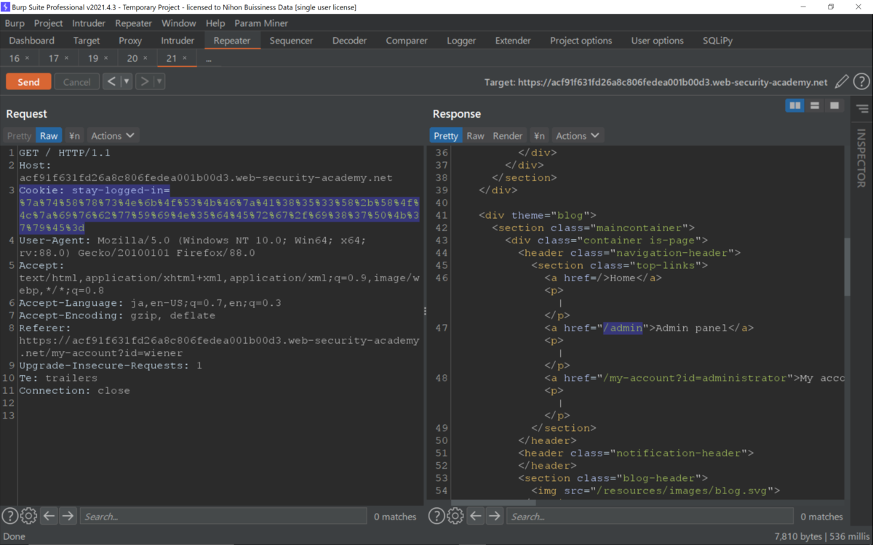Switch to the Dashboard tab
The height and width of the screenshot is (545, 873).
point(32,41)
